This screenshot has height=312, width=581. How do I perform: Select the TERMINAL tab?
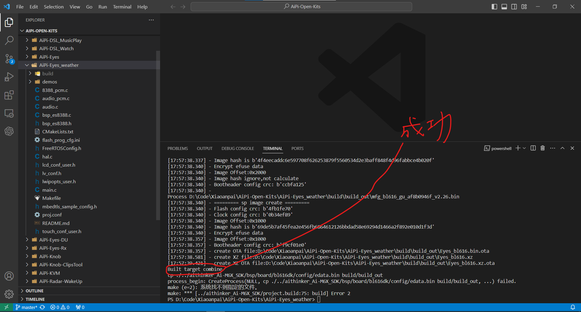273,148
